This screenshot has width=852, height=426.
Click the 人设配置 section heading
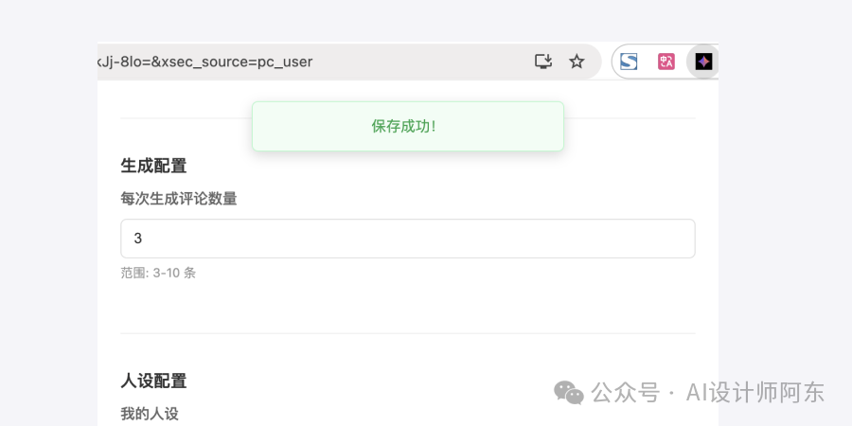coord(153,381)
